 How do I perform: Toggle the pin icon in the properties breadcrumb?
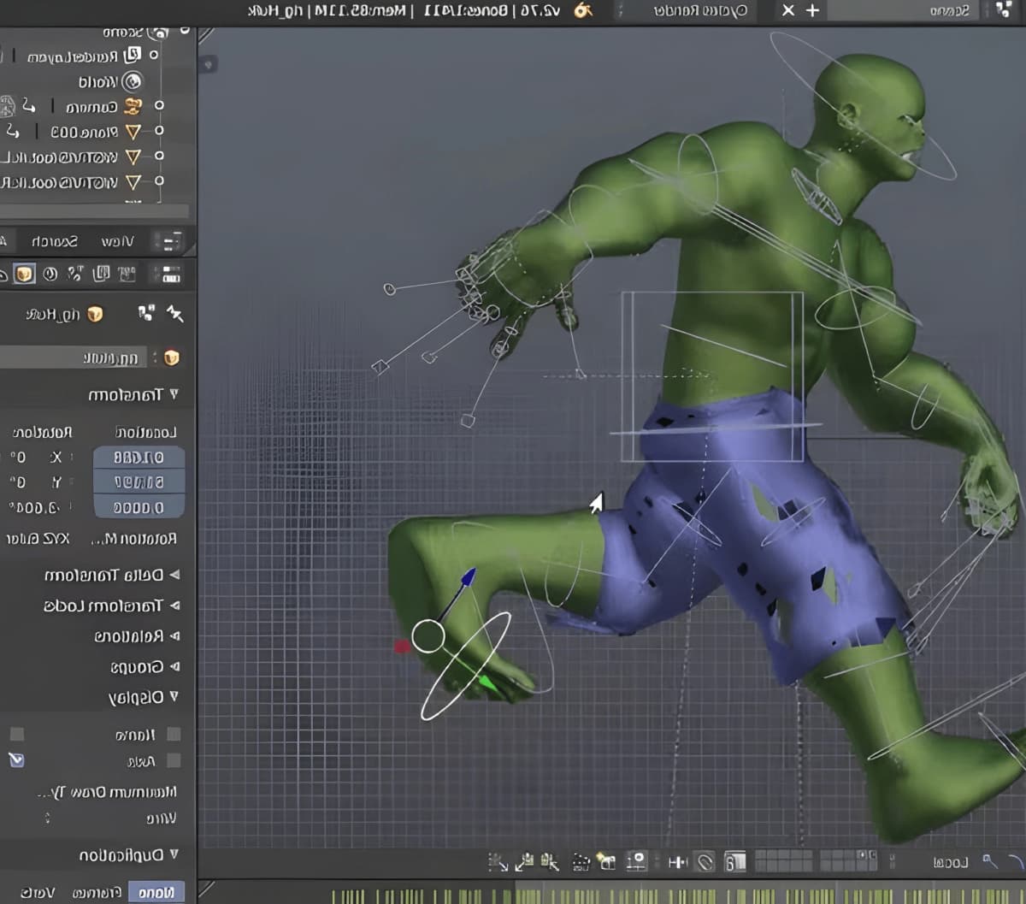tap(174, 314)
